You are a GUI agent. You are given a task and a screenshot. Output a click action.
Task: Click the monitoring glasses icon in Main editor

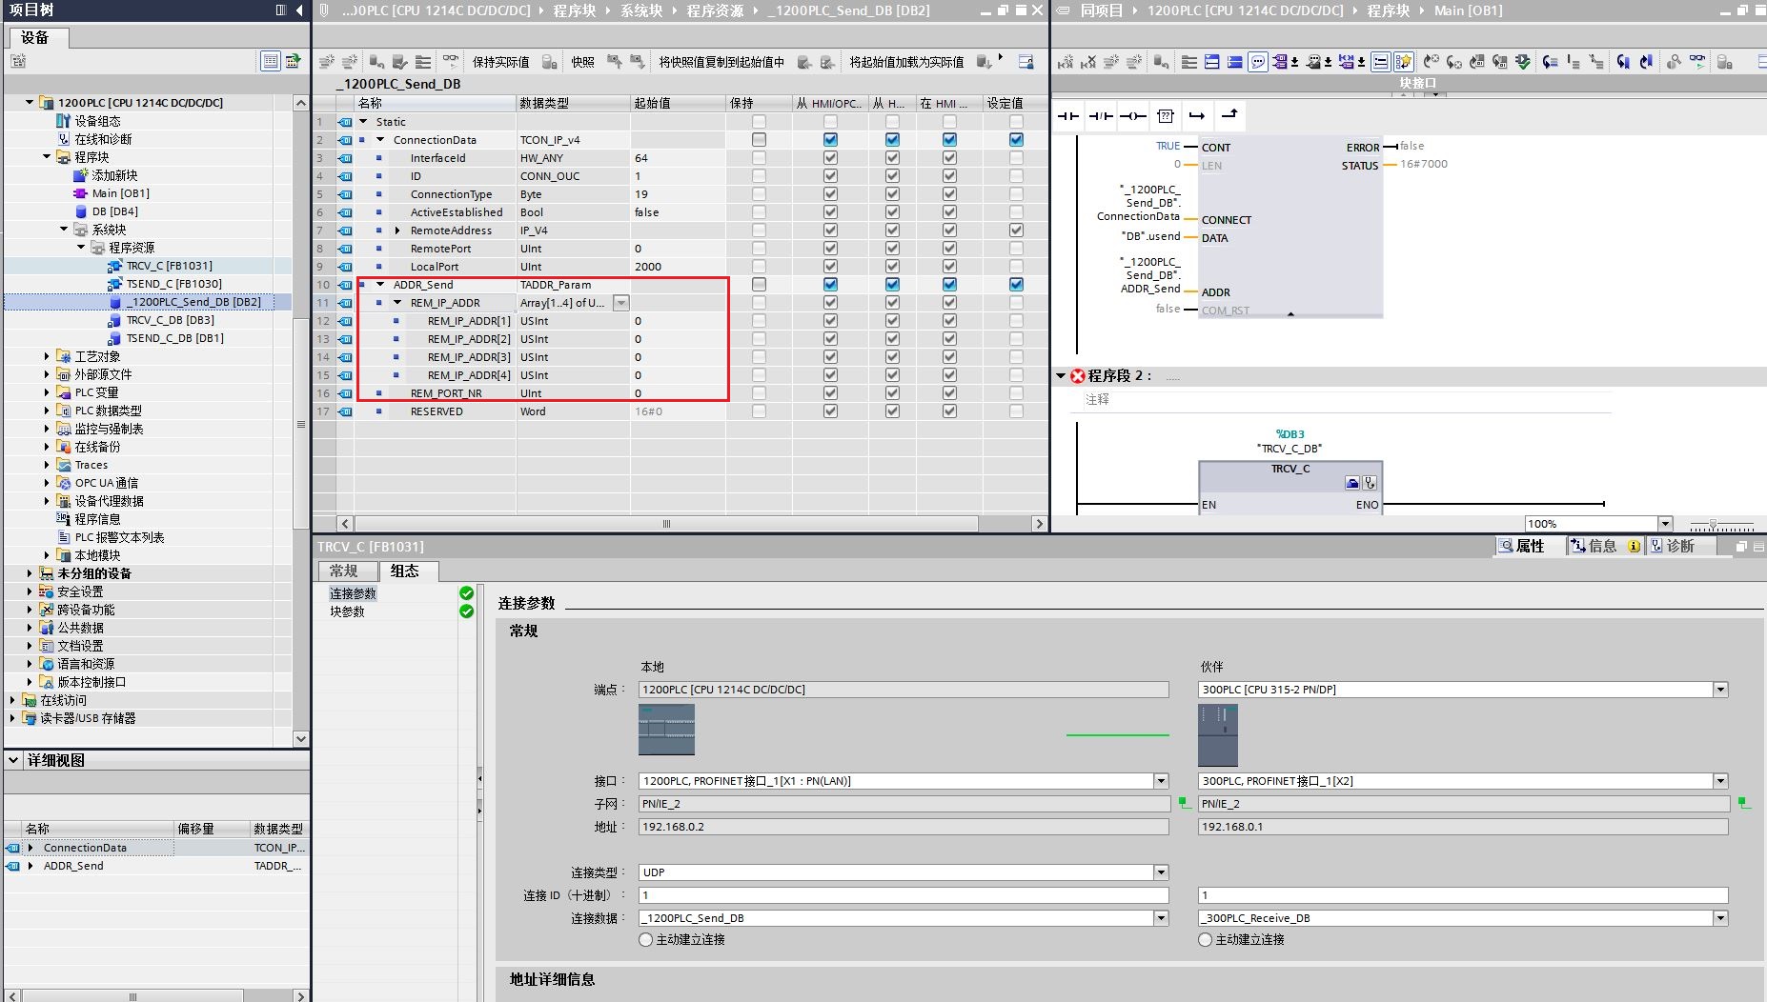[1697, 62]
